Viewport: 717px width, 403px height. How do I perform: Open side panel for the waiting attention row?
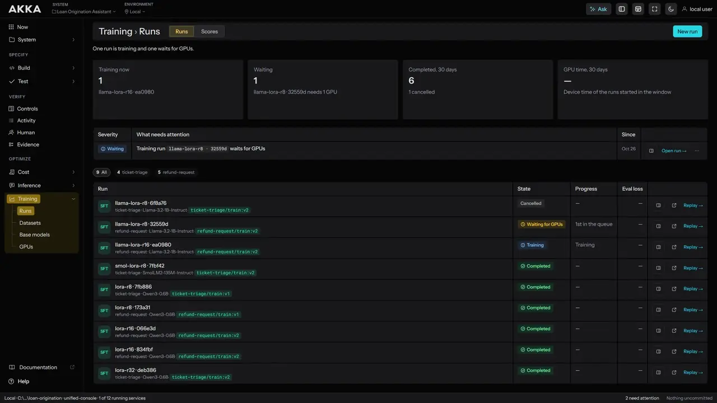pyautogui.click(x=651, y=151)
